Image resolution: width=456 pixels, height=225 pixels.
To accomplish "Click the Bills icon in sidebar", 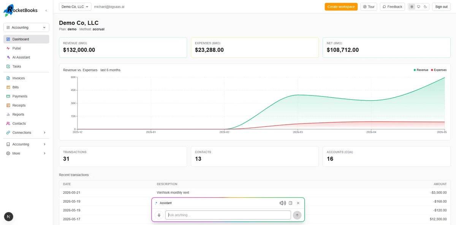I will click(8, 87).
